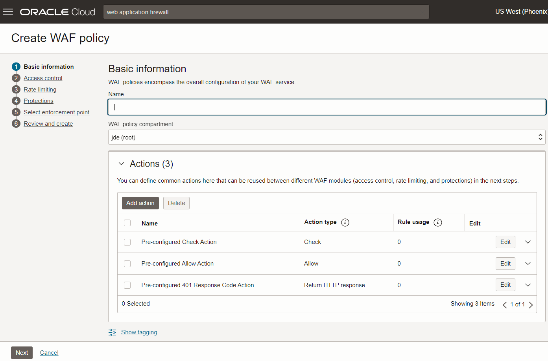Collapse the Actions (3) section

point(121,163)
